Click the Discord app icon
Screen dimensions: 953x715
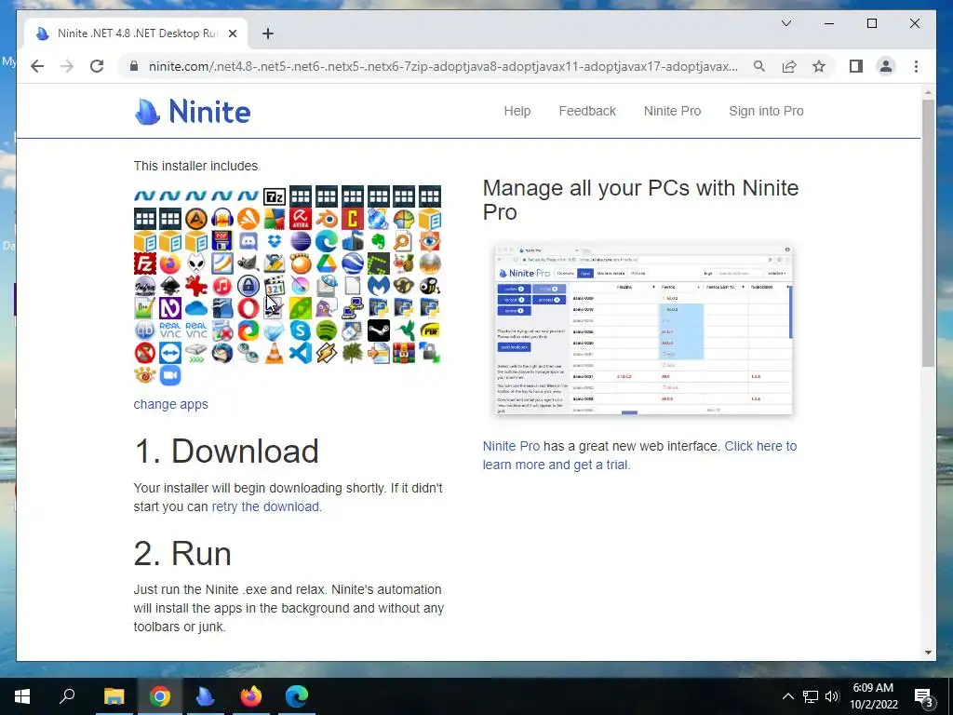[248, 241]
